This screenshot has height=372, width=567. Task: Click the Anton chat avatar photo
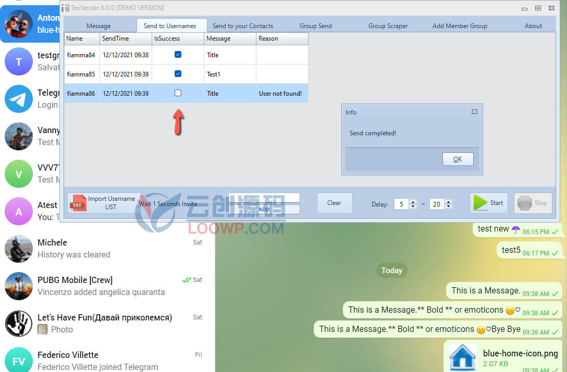pyautogui.click(x=19, y=24)
